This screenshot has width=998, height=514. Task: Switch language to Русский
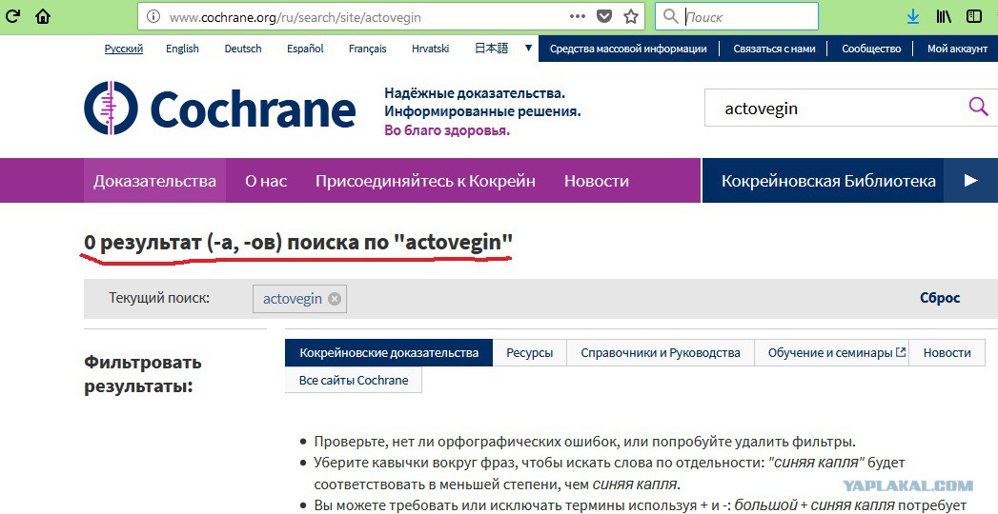tap(124, 49)
